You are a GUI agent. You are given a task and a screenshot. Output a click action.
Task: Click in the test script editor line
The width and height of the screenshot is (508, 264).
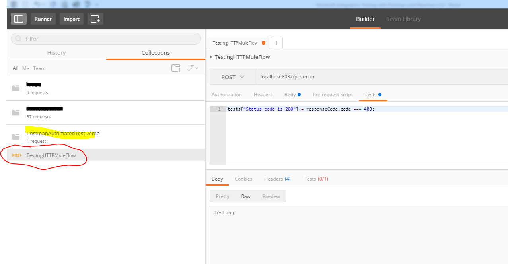367,109
